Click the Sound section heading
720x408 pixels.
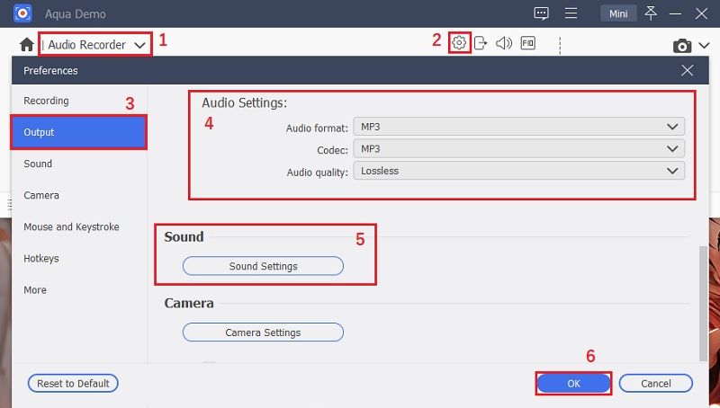pos(184,237)
